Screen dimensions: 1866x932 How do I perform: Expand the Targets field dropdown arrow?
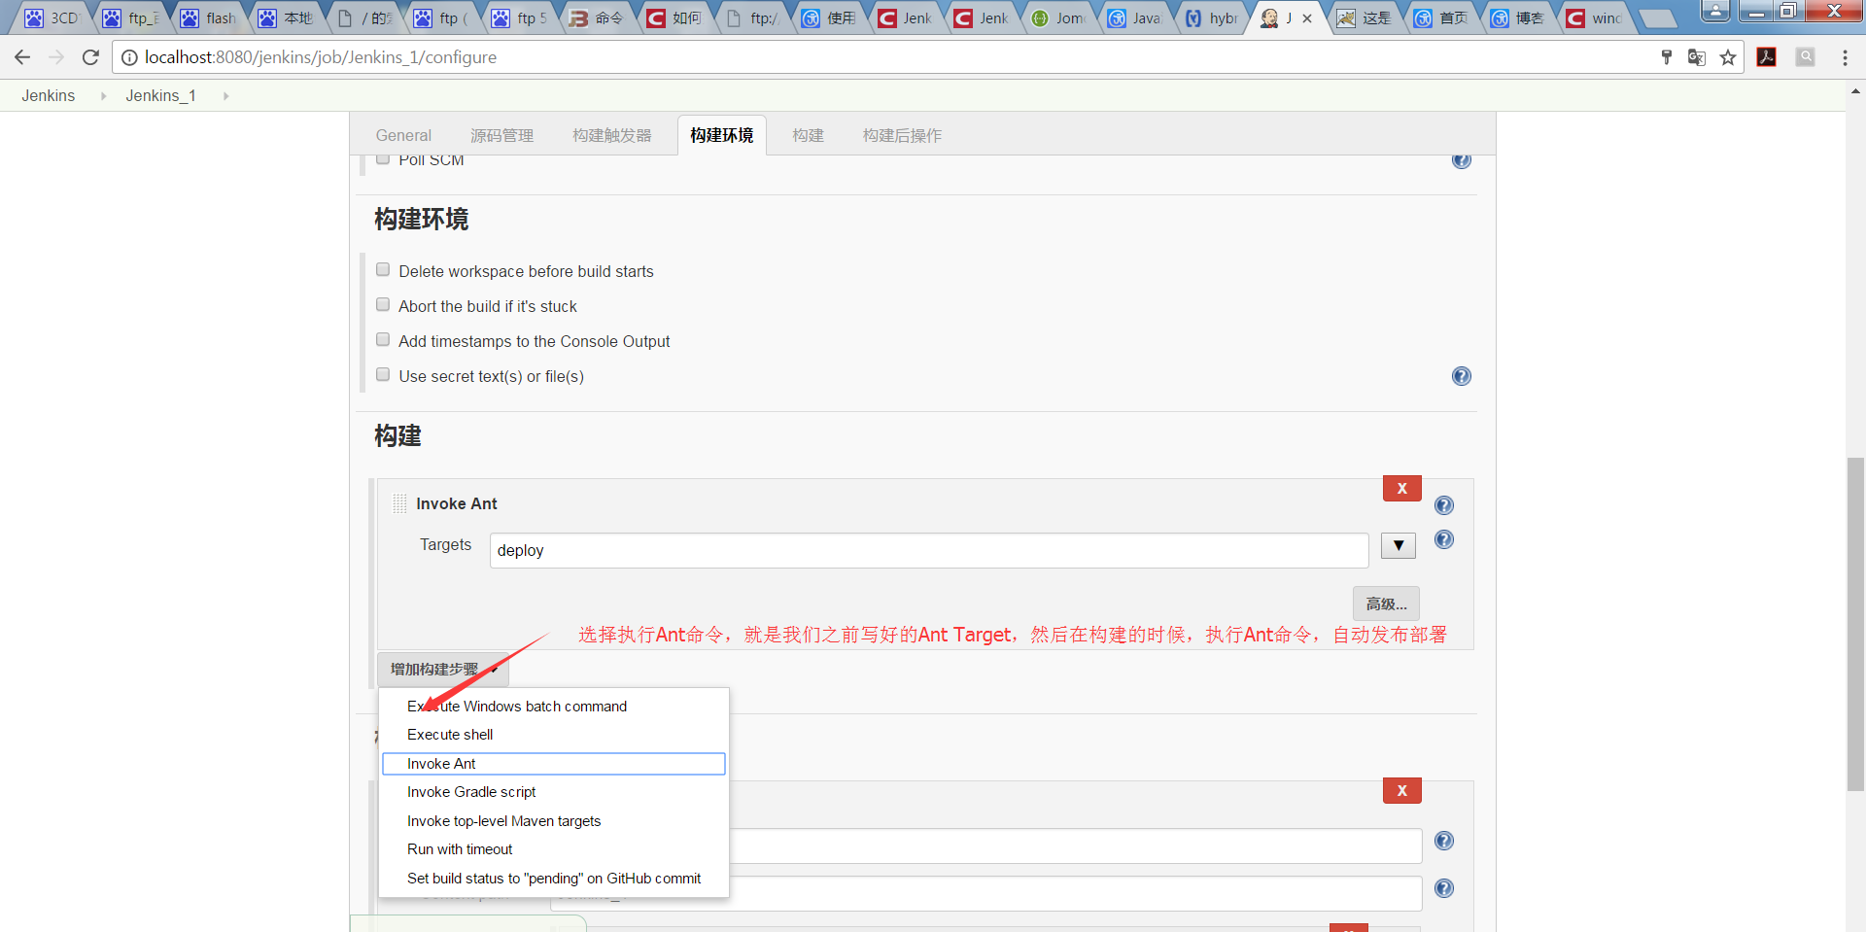click(x=1398, y=545)
